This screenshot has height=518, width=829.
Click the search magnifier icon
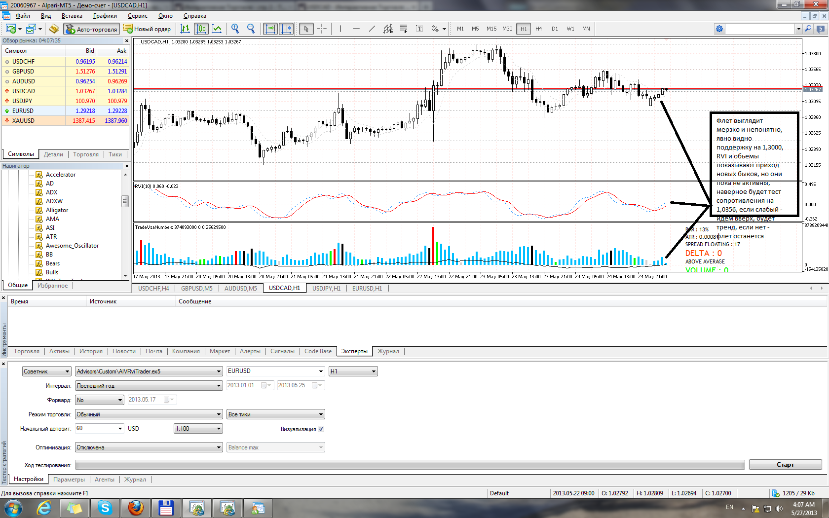[x=808, y=29]
